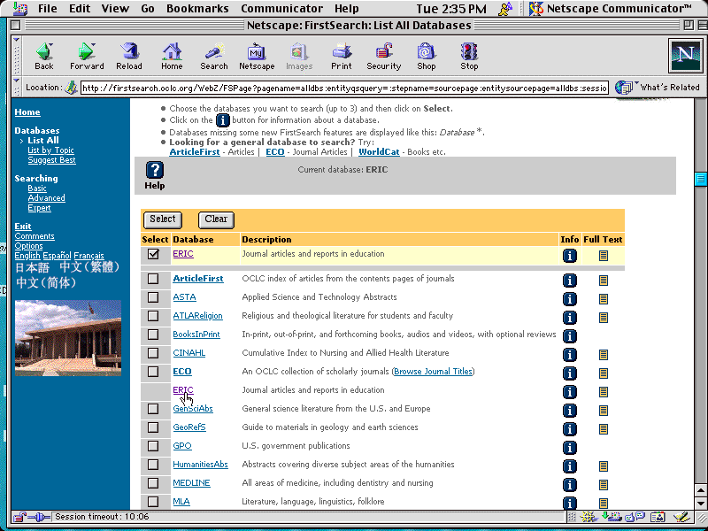Click the Exit link in sidebar

pos(23,227)
